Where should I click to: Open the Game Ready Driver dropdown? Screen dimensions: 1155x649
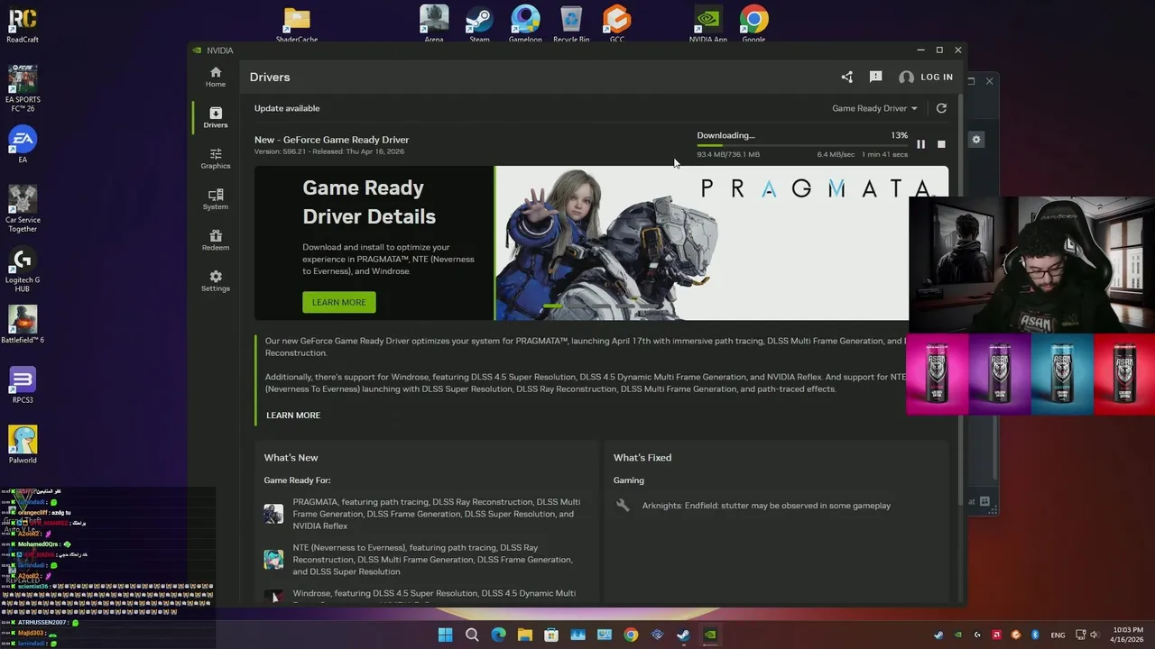point(874,108)
